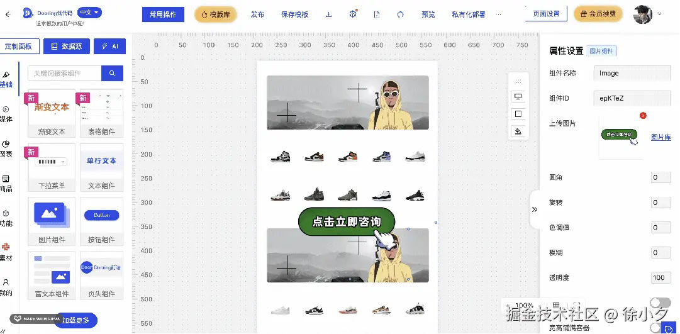Open 页面设置 page settings

pyautogui.click(x=546, y=14)
